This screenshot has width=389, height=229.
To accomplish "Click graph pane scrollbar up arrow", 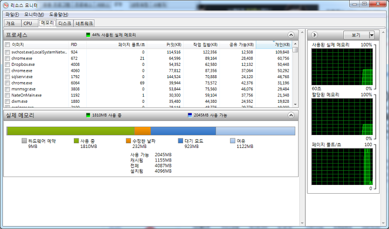I will [384, 32].
